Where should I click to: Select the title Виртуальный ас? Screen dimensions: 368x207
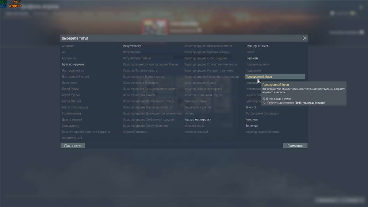(x=73, y=71)
